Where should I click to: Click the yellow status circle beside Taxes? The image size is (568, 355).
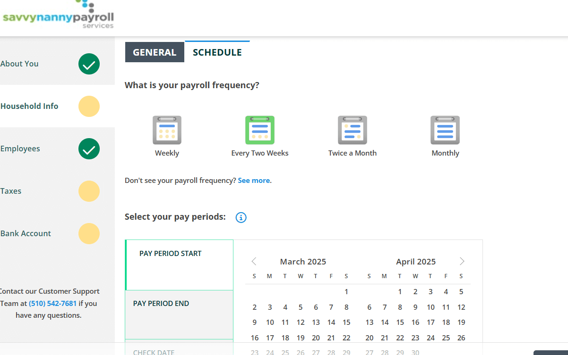tap(89, 191)
